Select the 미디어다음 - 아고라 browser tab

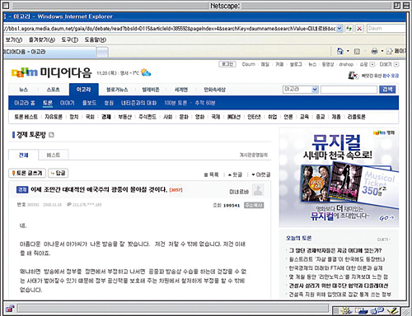pyautogui.click(x=49, y=52)
